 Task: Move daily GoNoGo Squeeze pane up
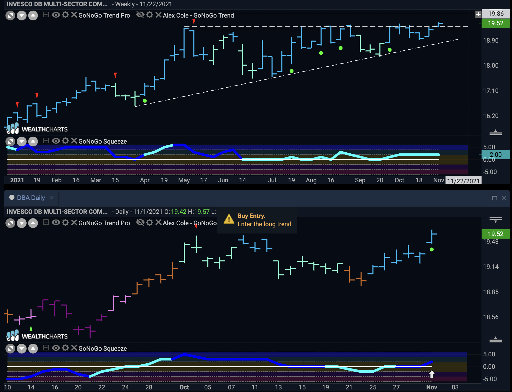[33, 349]
